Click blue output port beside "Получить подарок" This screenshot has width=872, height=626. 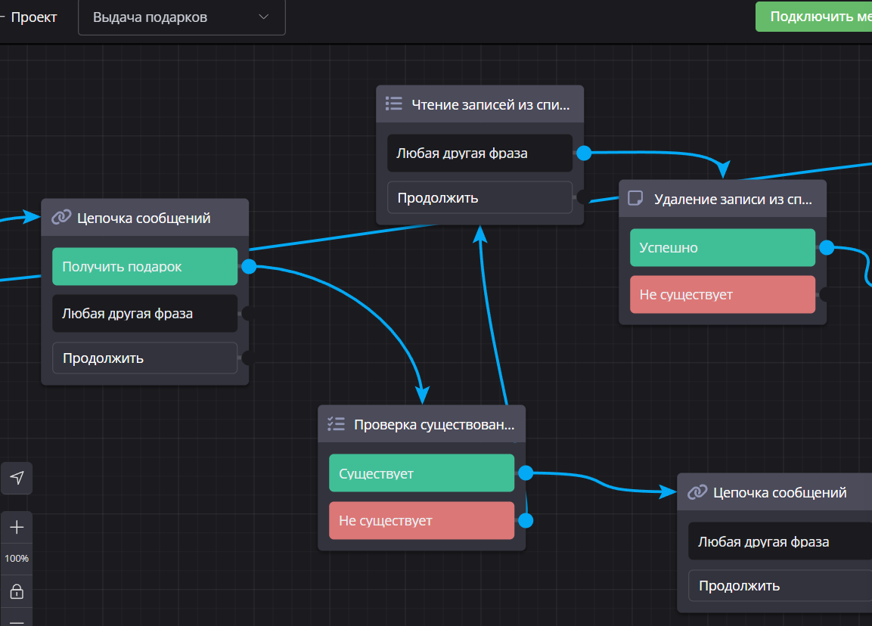249,266
